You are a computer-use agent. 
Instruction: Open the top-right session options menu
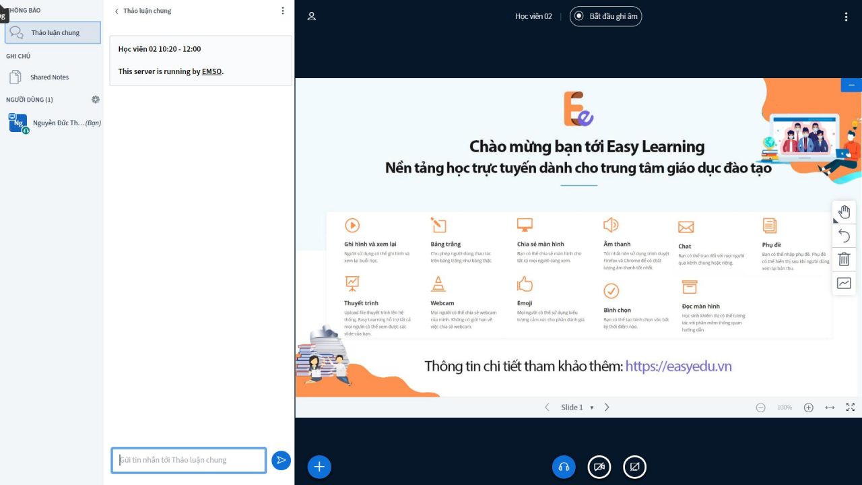846,15
